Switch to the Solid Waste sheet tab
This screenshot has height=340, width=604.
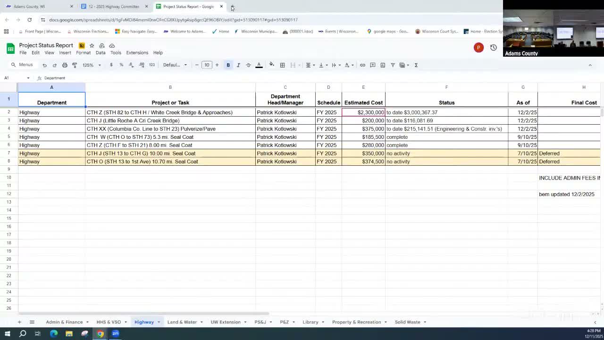[x=407, y=322]
